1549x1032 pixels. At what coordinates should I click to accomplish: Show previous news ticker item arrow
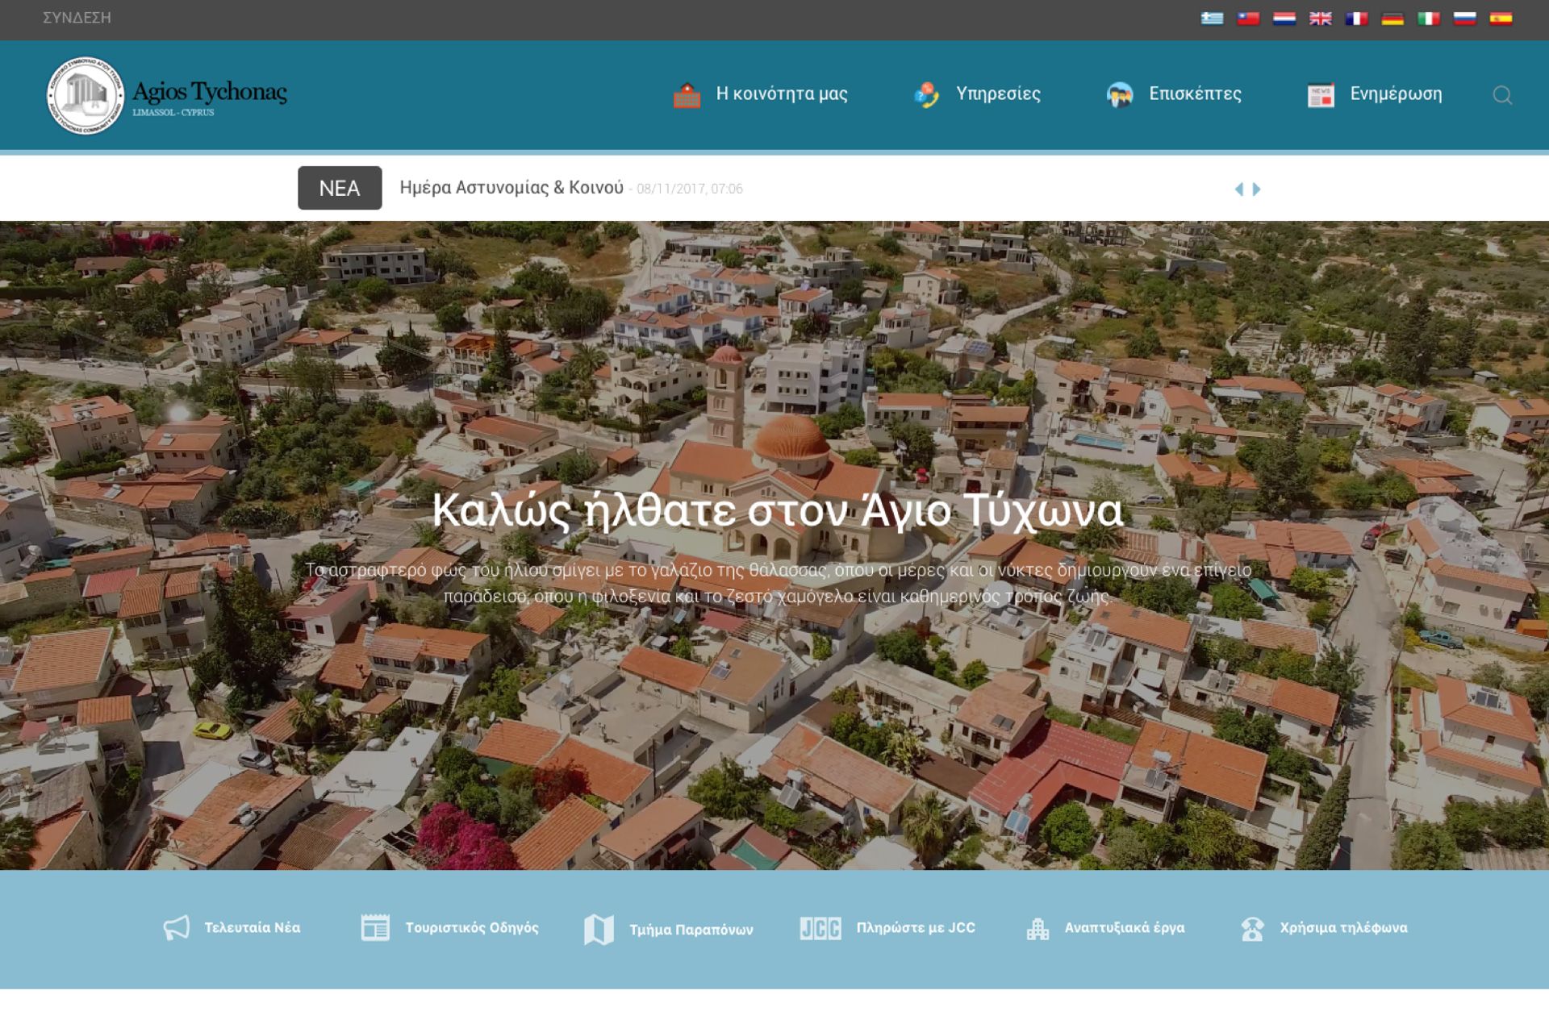click(x=1238, y=189)
